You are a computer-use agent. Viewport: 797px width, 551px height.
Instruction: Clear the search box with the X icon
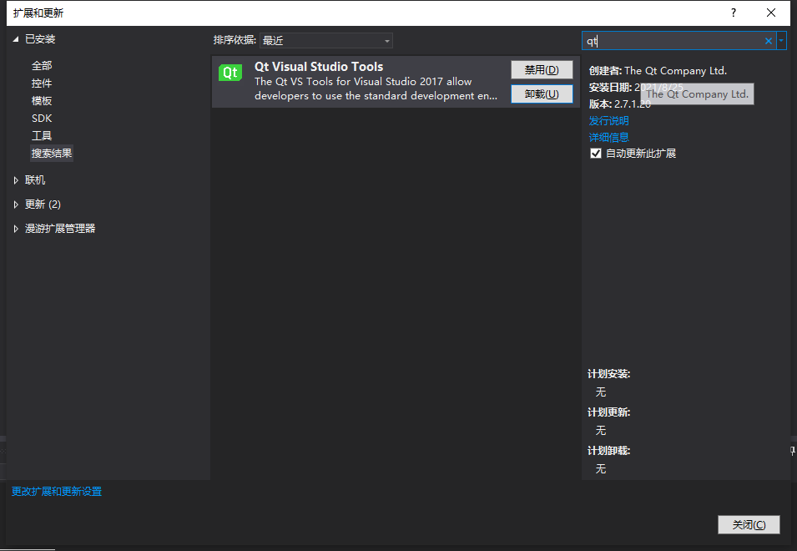click(768, 41)
